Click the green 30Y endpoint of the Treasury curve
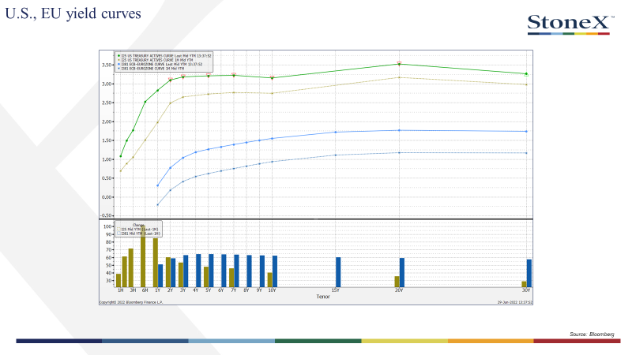 [526, 74]
